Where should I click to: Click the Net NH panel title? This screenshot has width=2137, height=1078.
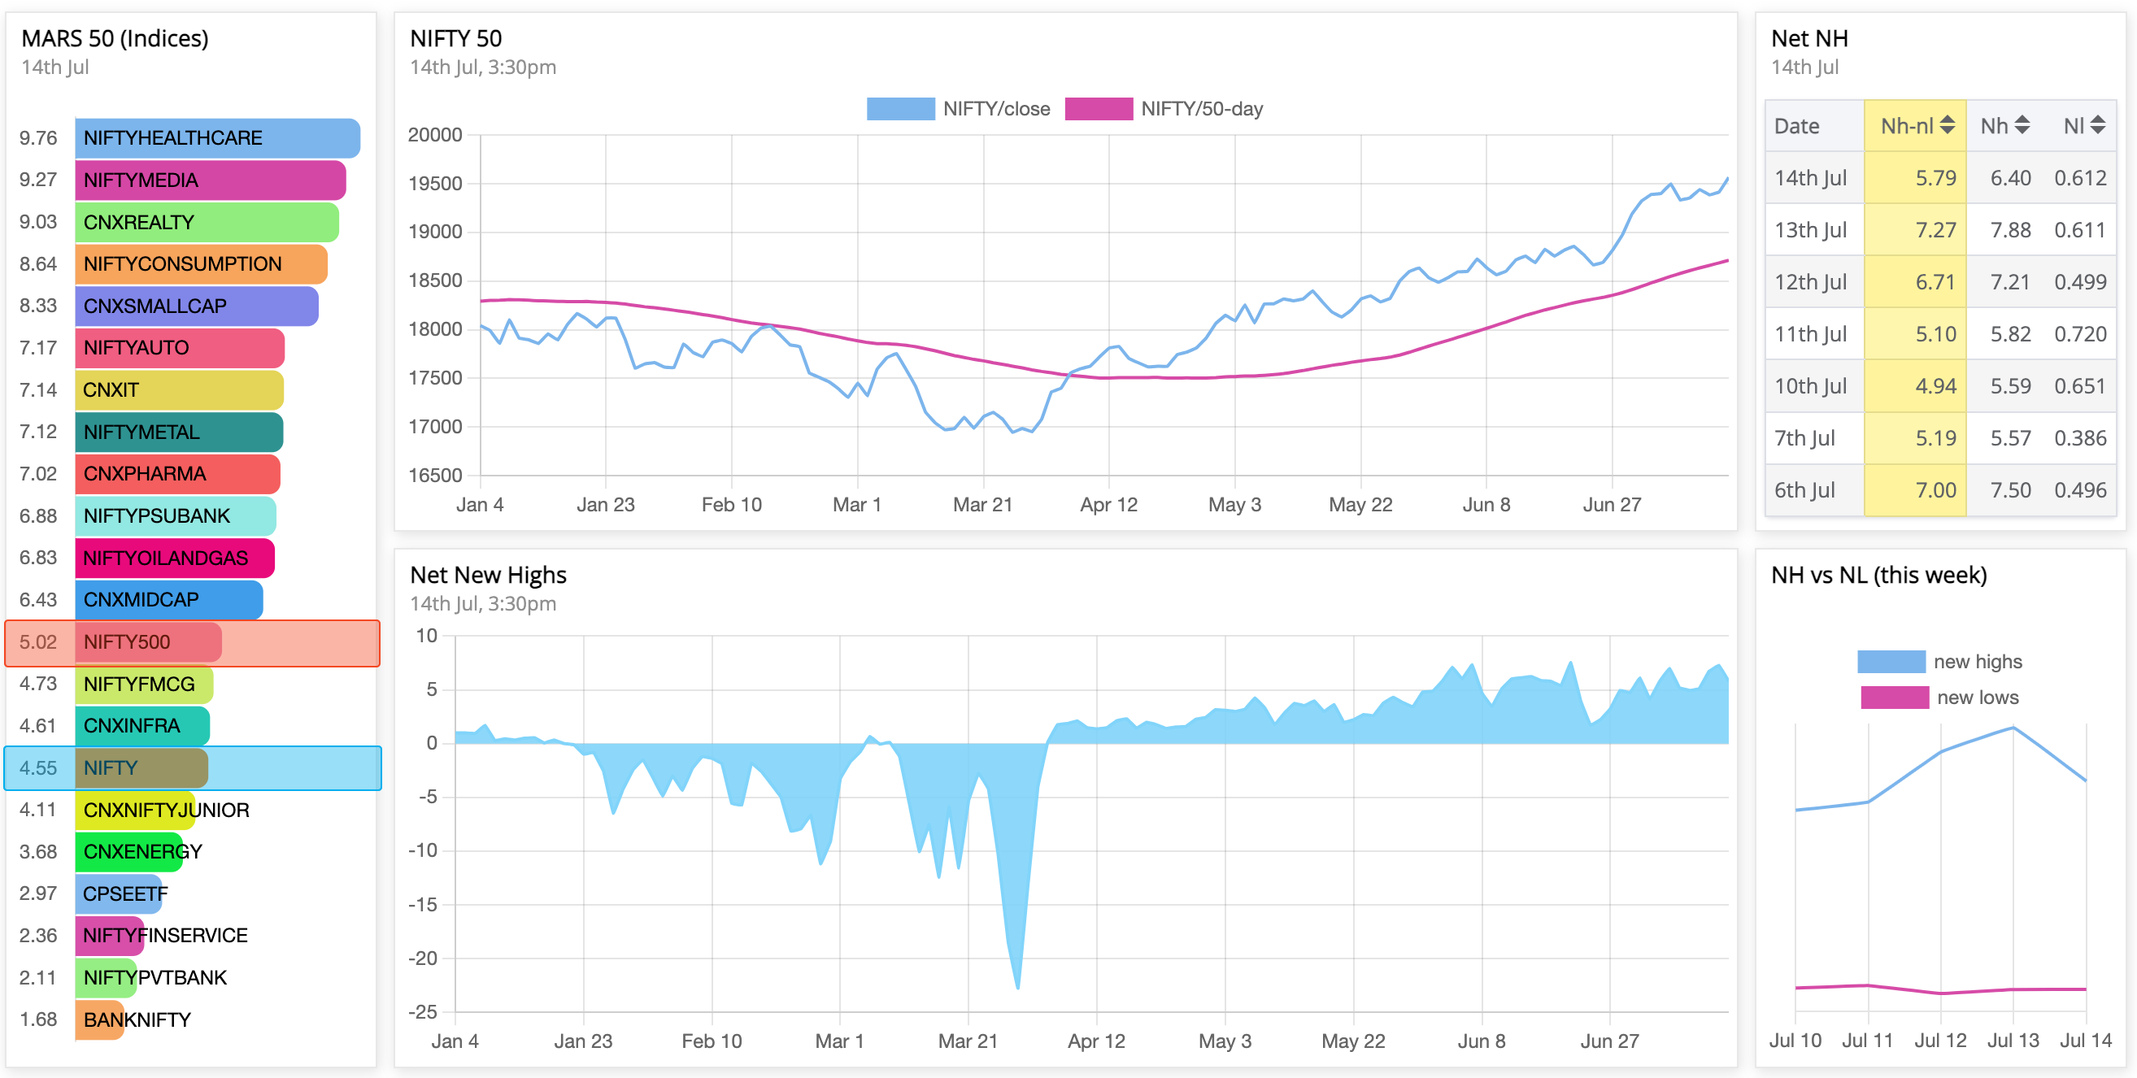[1808, 38]
